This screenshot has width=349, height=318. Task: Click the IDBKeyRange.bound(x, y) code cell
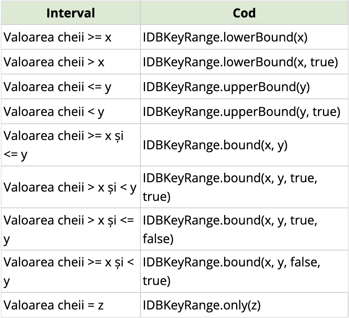(244, 145)
